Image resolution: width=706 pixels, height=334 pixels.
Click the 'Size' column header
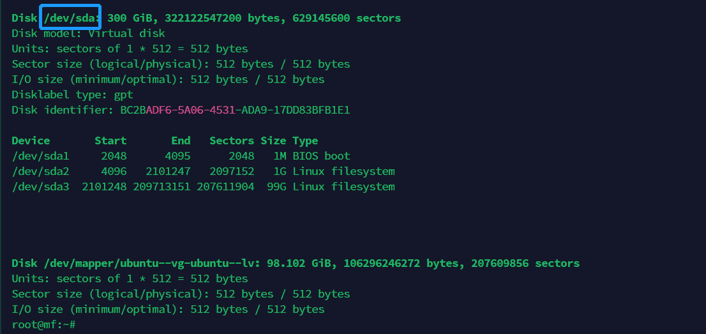tap(273, 140)
